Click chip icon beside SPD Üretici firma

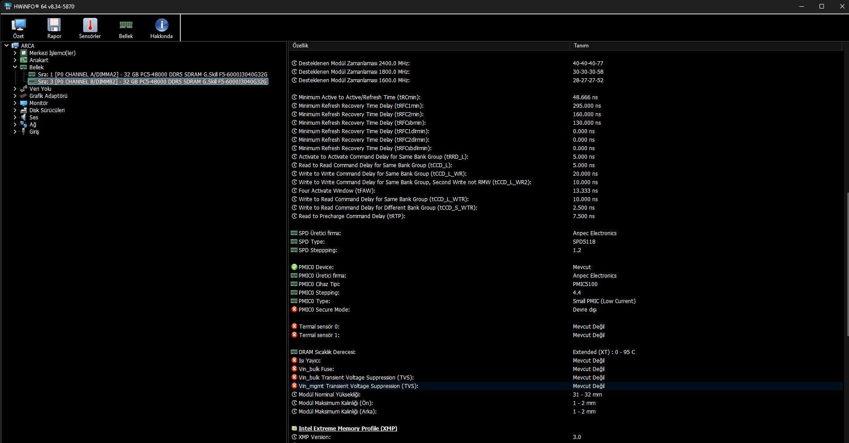pyautogui.click(x=294, y=233)
